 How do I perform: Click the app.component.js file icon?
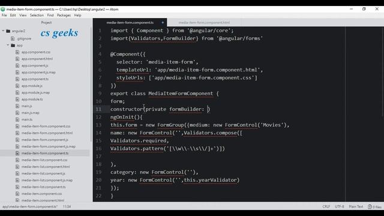click(x=17, y=65)
